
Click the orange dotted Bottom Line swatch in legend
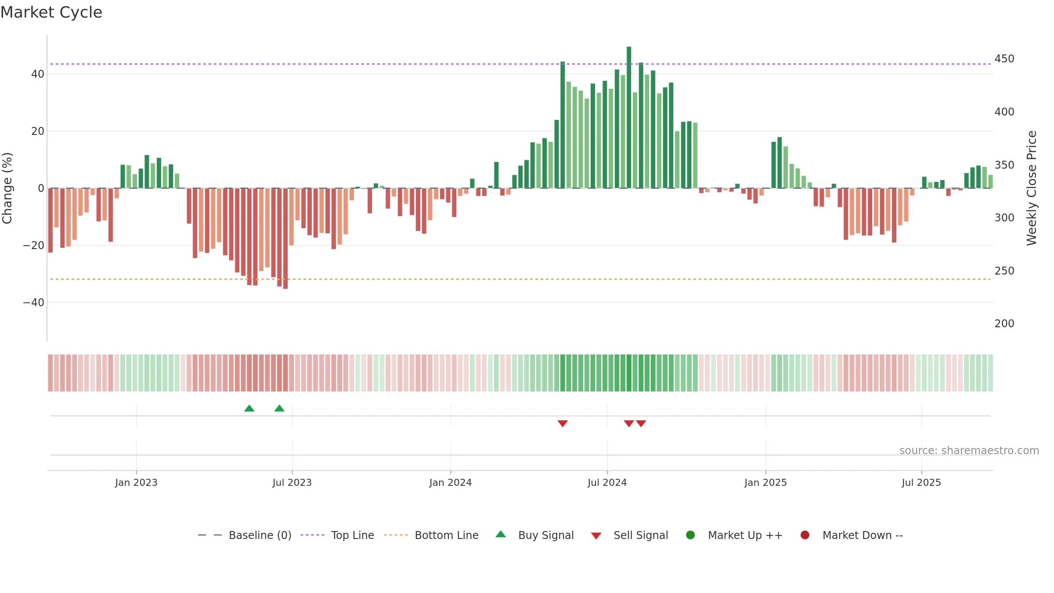tap(396, 535)
